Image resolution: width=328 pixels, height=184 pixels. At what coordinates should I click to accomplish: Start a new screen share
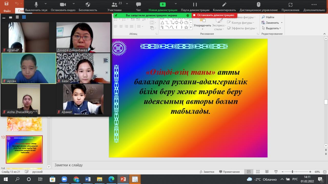(x=163, y=7)
